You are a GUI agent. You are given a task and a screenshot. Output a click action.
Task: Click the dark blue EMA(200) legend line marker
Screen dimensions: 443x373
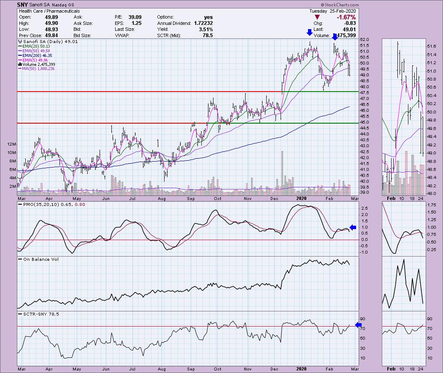[x=20, y=56]
